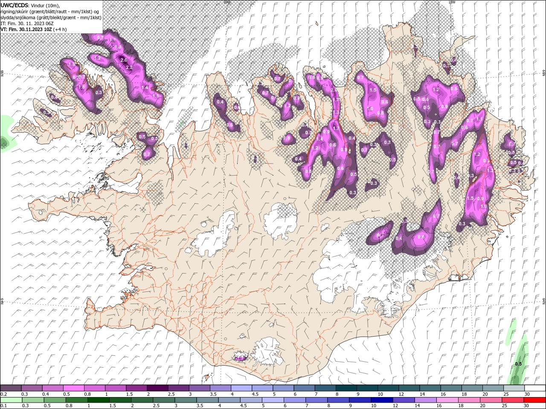Pick the upper-row swatch starting at 0.8

pyautogui.click(x=94, y=388)
